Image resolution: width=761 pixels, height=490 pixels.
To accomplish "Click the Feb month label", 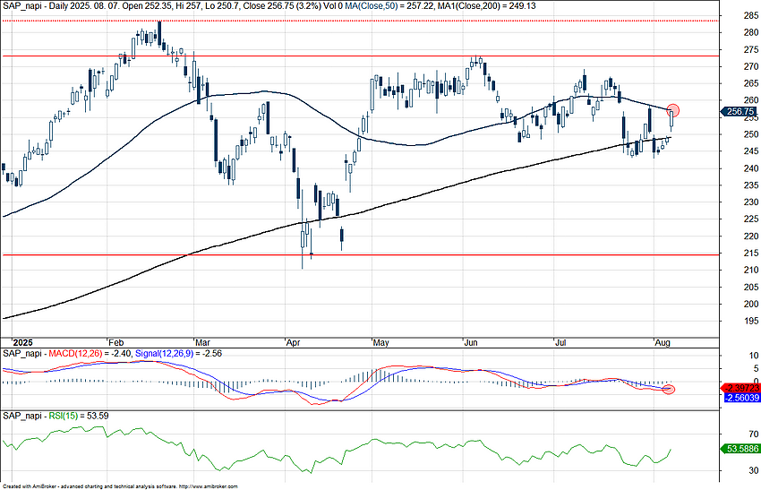I will coord(115,343).
